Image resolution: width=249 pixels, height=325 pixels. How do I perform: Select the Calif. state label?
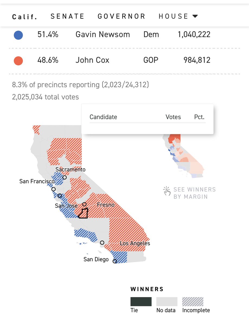coord(25,17)
